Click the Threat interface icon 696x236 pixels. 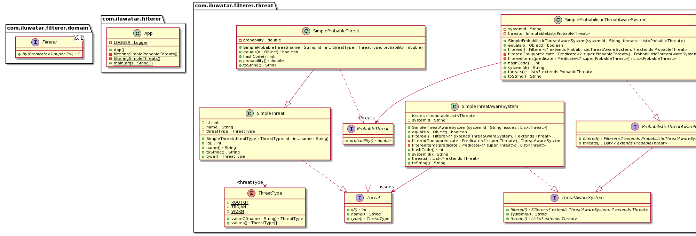point(359,198)
